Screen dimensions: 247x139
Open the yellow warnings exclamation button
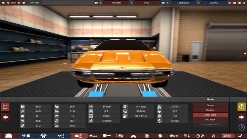242,107
